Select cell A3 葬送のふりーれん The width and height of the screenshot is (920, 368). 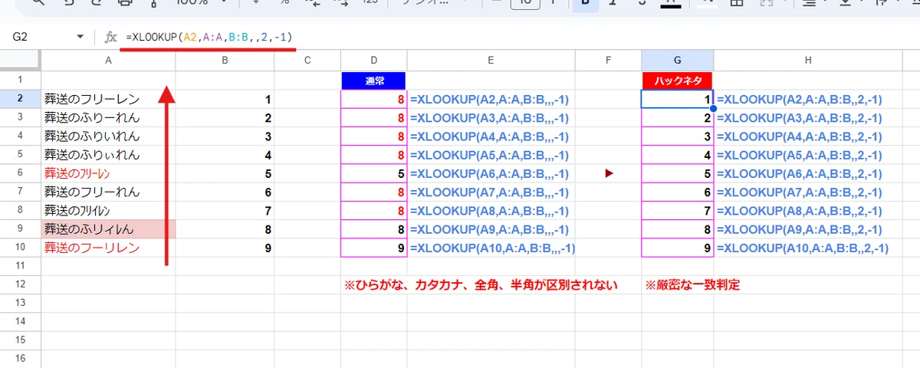(108, 117)
